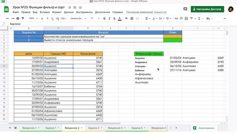237x133 pixels.
Task: Redo the last action
Action: pos(13,18)
